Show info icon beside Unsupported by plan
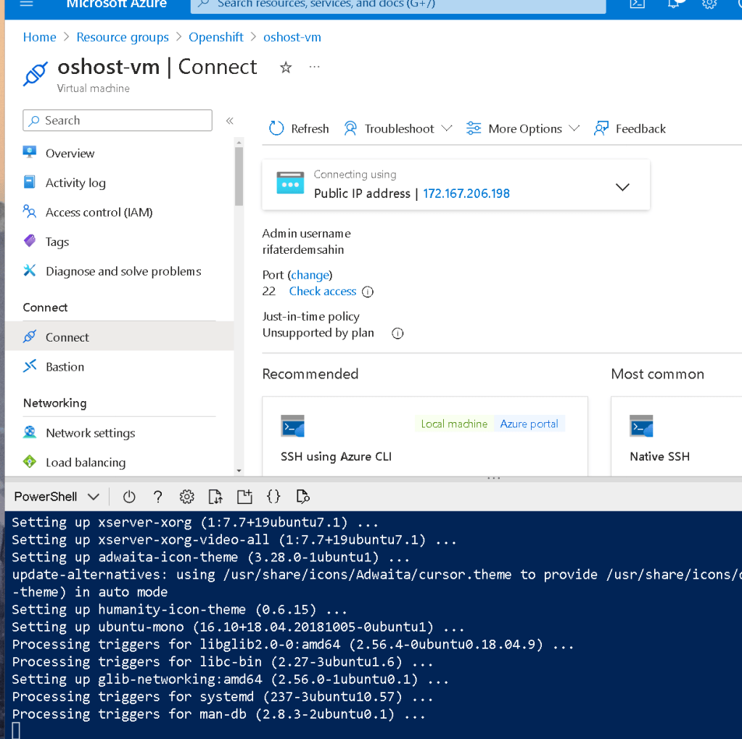Screen dimensions: 742x739 pos(397,334)
